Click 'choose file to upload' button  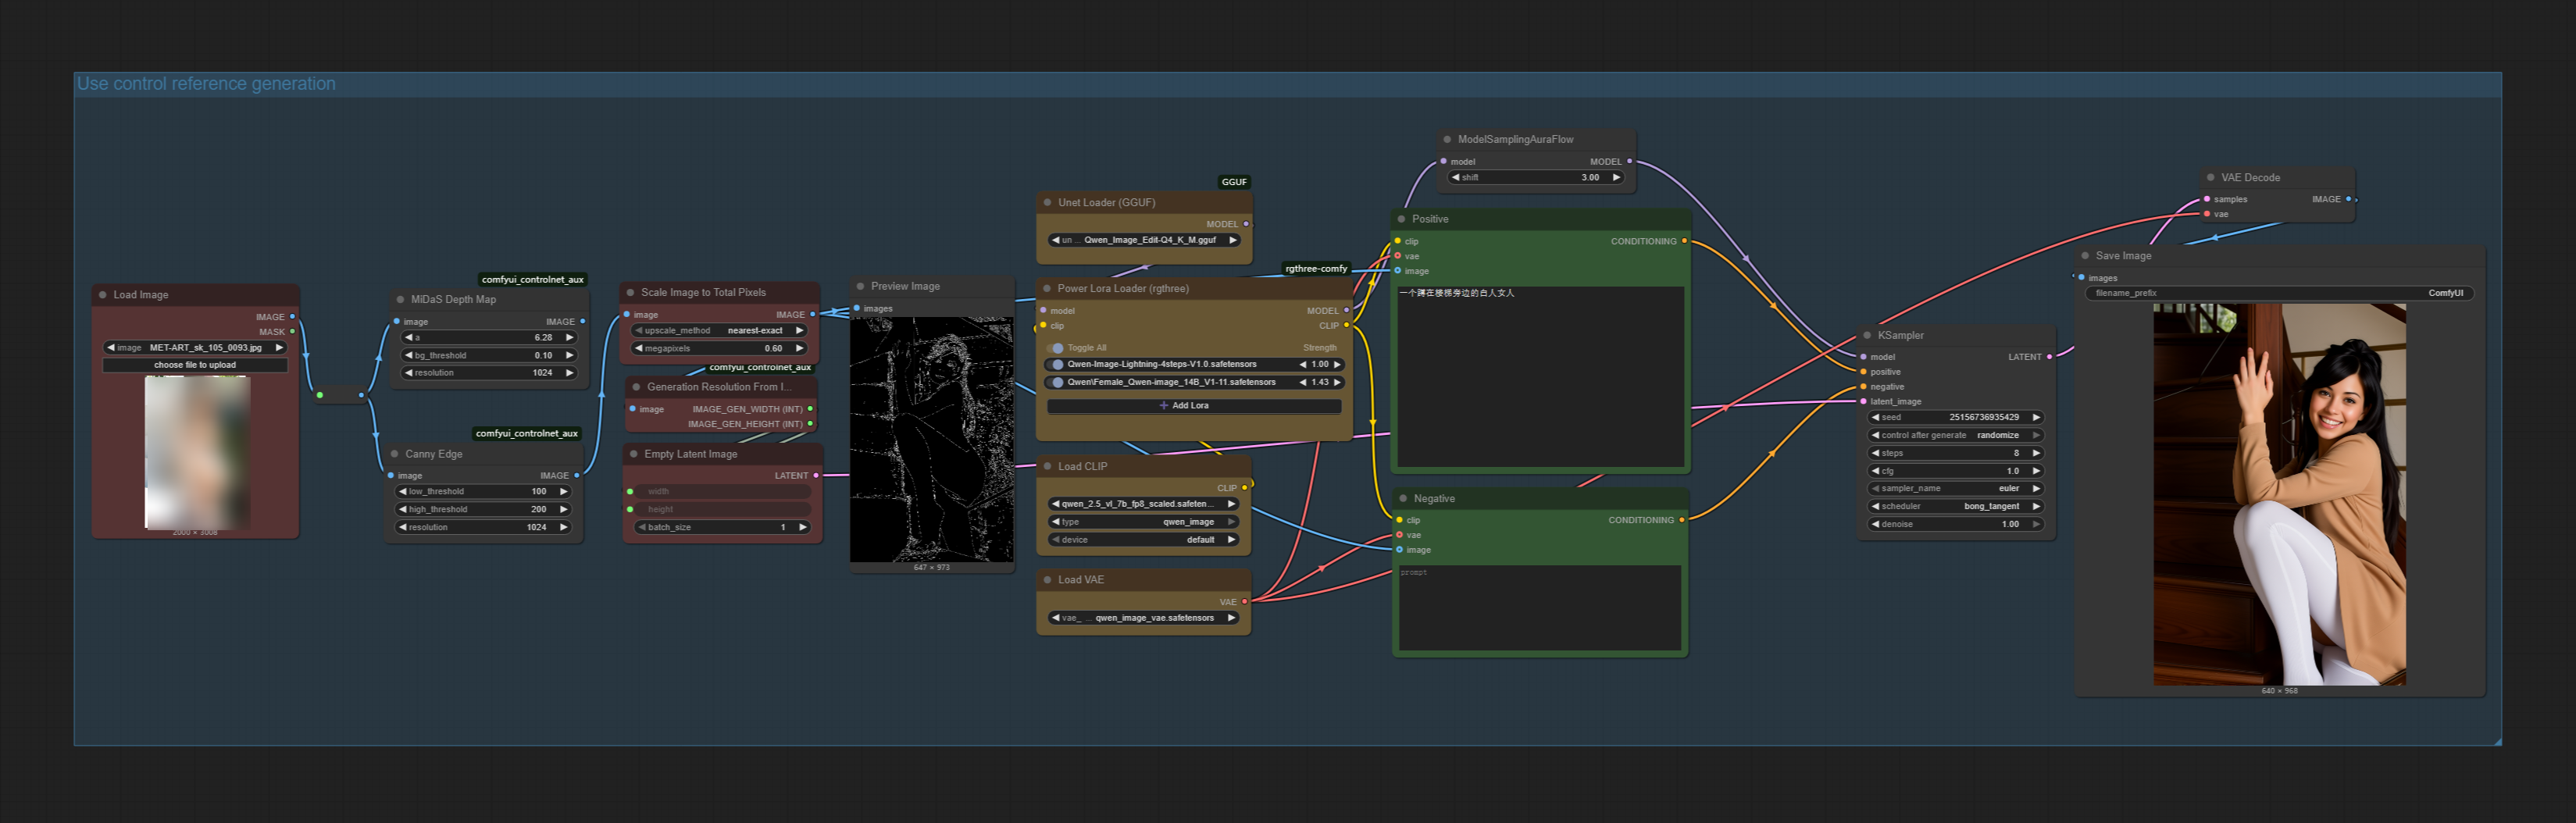coord(195,365)
